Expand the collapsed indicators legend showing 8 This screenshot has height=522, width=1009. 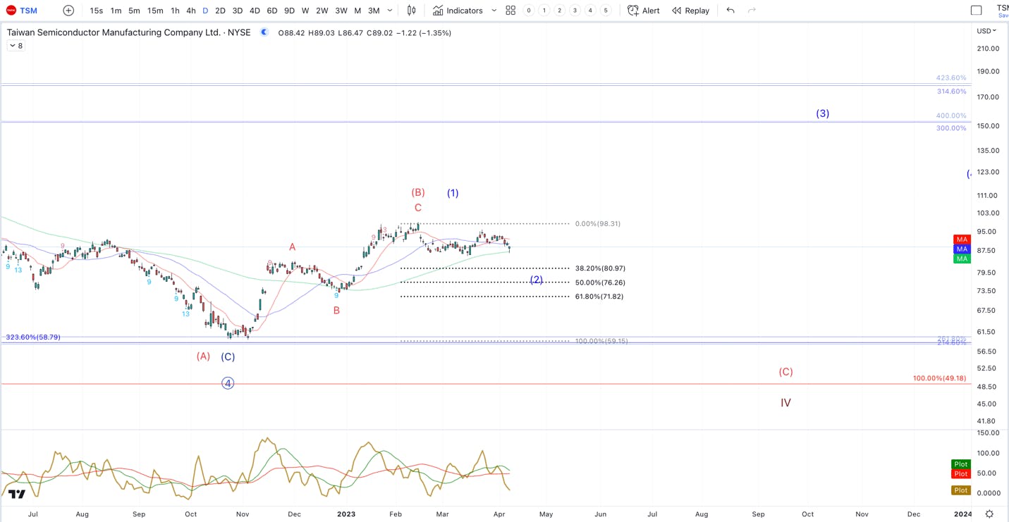(x=16, y=46)
